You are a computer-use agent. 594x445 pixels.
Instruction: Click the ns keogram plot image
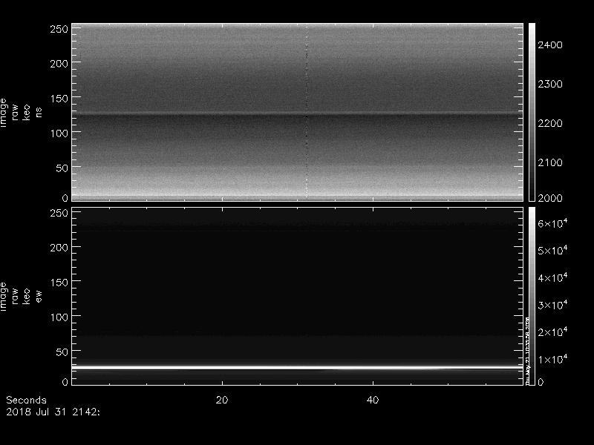[298, 112]
